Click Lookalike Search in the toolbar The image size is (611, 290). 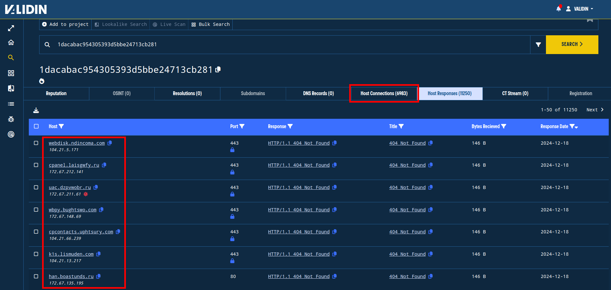click(x=121, y=24)
